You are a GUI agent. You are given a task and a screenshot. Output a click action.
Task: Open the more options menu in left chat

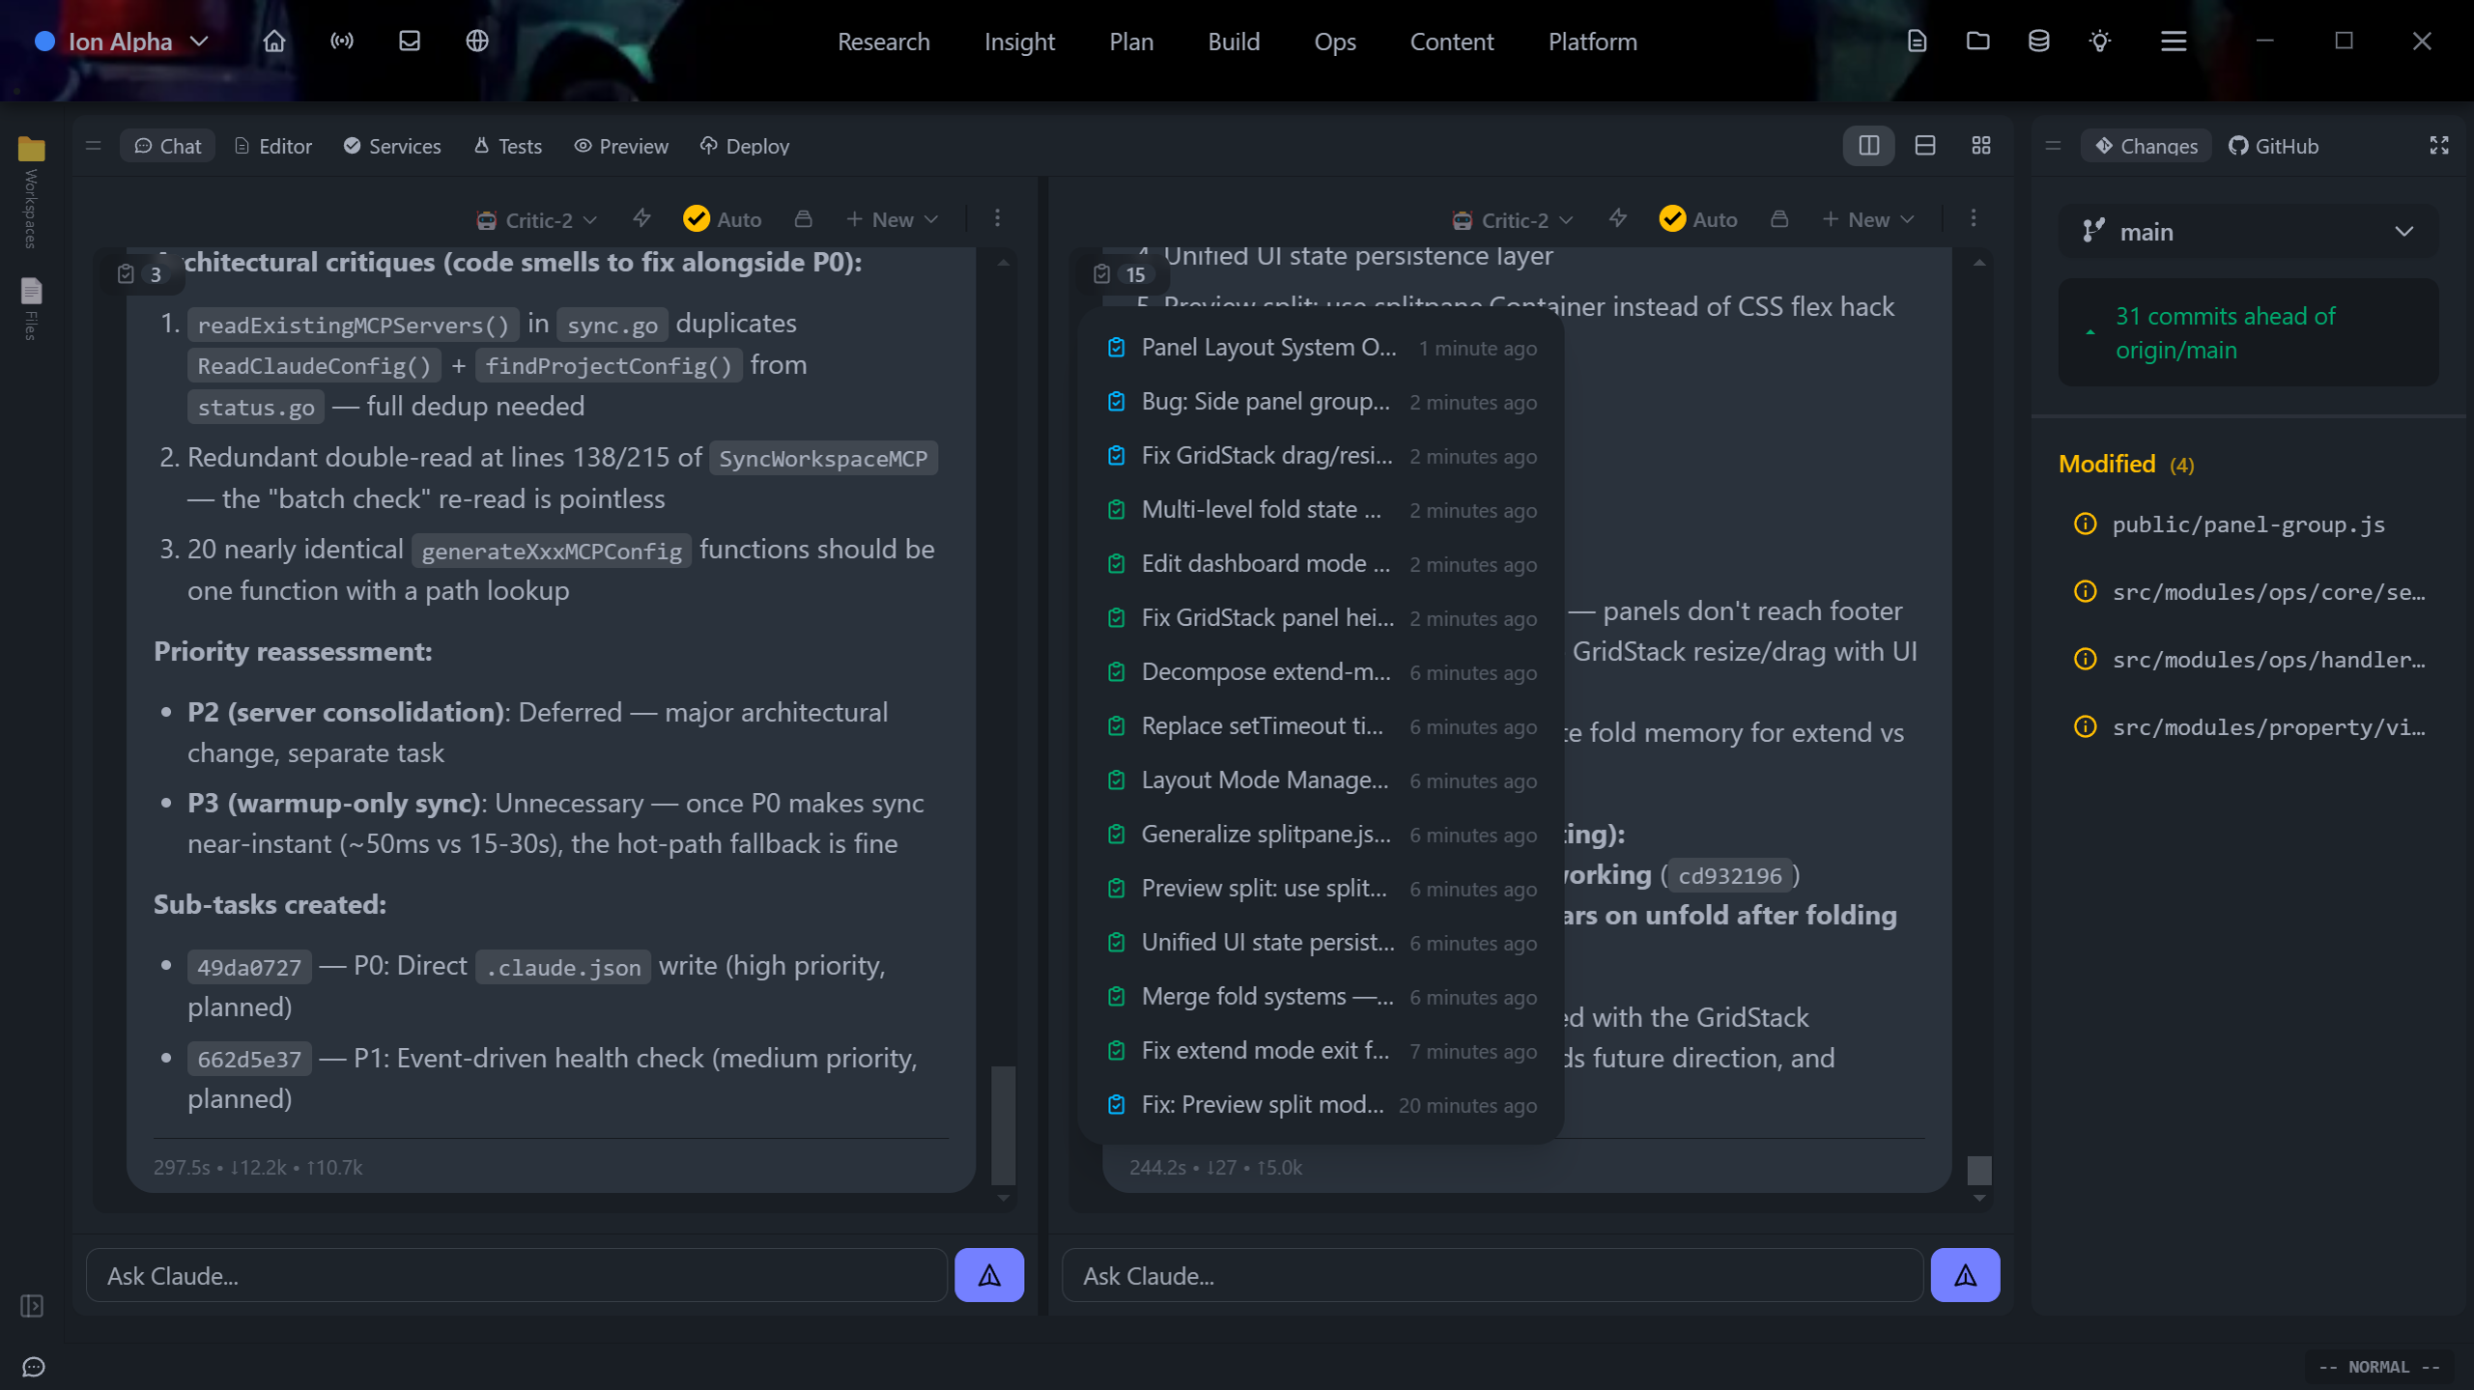click(998, 218)
